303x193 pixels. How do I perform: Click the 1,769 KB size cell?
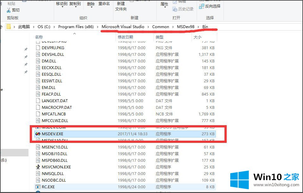click(206, 114)
